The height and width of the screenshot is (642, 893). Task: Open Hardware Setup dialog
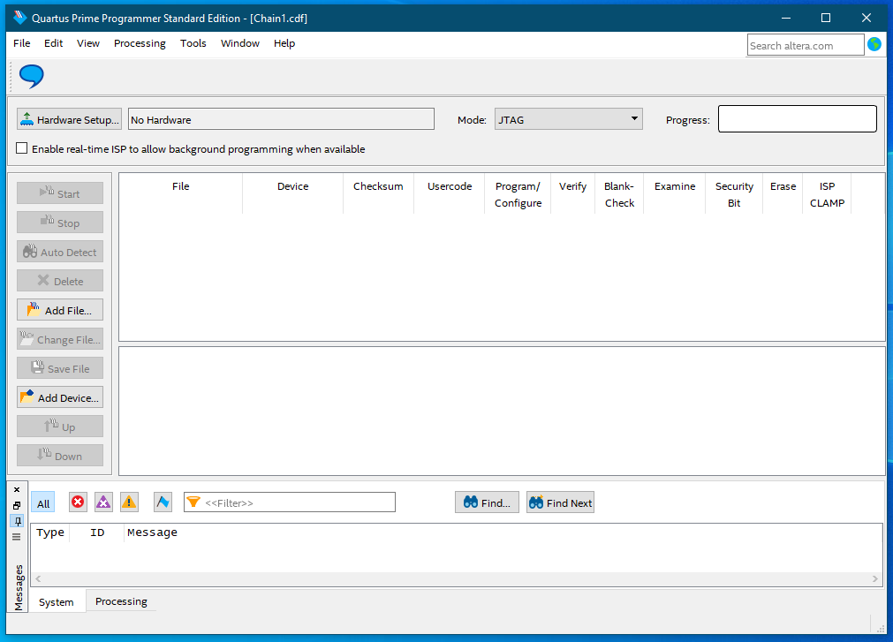[x=70, y=119]
